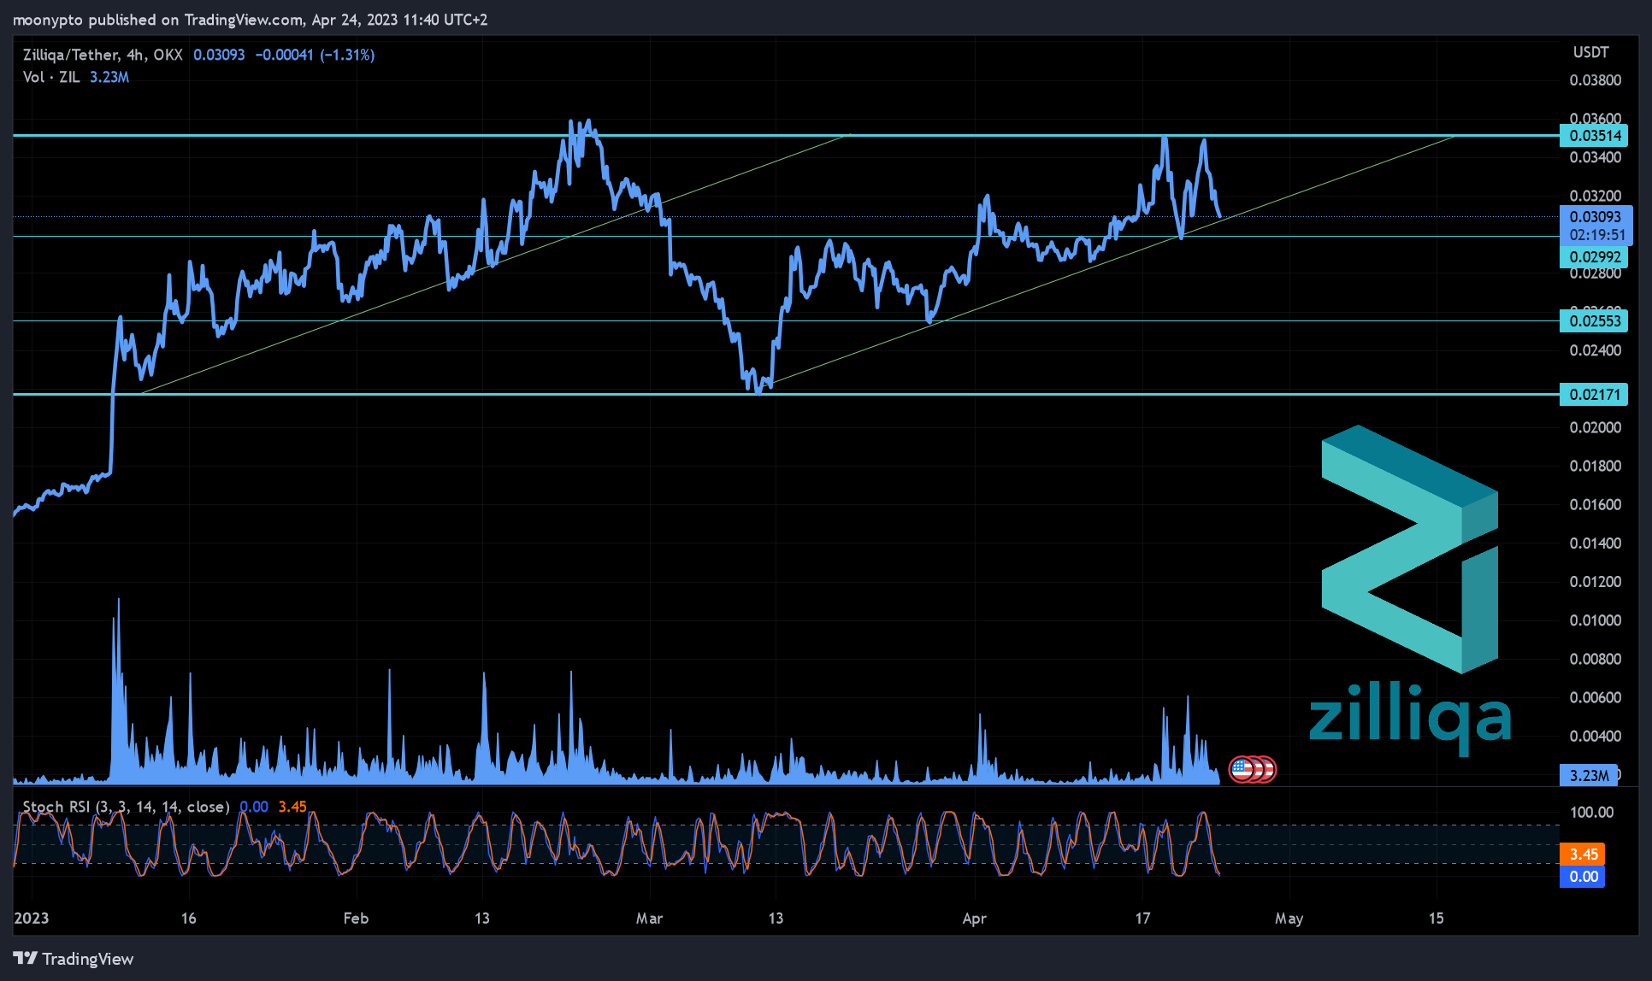Click the 2023 label on time axis
Screen dimensions: 1652x981
pos(32,918)
